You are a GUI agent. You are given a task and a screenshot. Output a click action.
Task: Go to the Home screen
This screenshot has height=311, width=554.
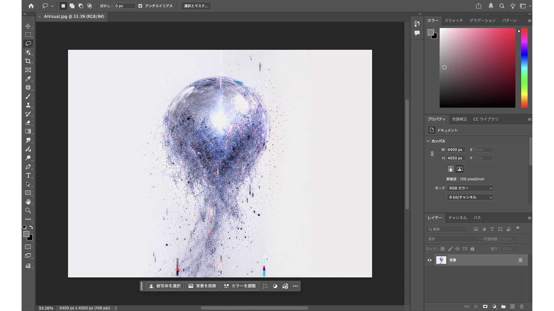pyautogui.click(x=31, y=6)
